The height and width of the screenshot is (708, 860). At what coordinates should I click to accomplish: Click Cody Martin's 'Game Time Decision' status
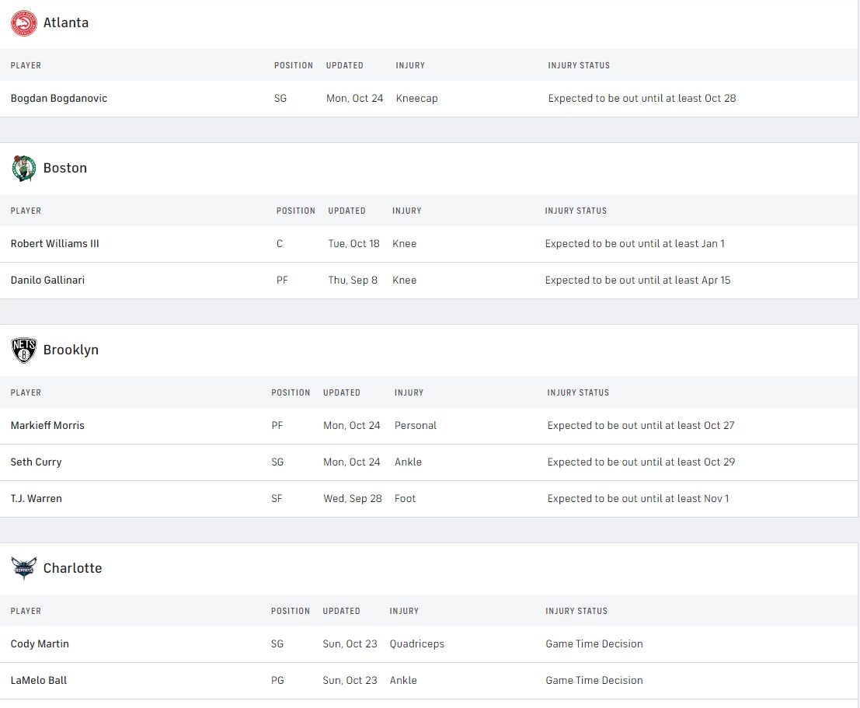(x=594, y=643)
